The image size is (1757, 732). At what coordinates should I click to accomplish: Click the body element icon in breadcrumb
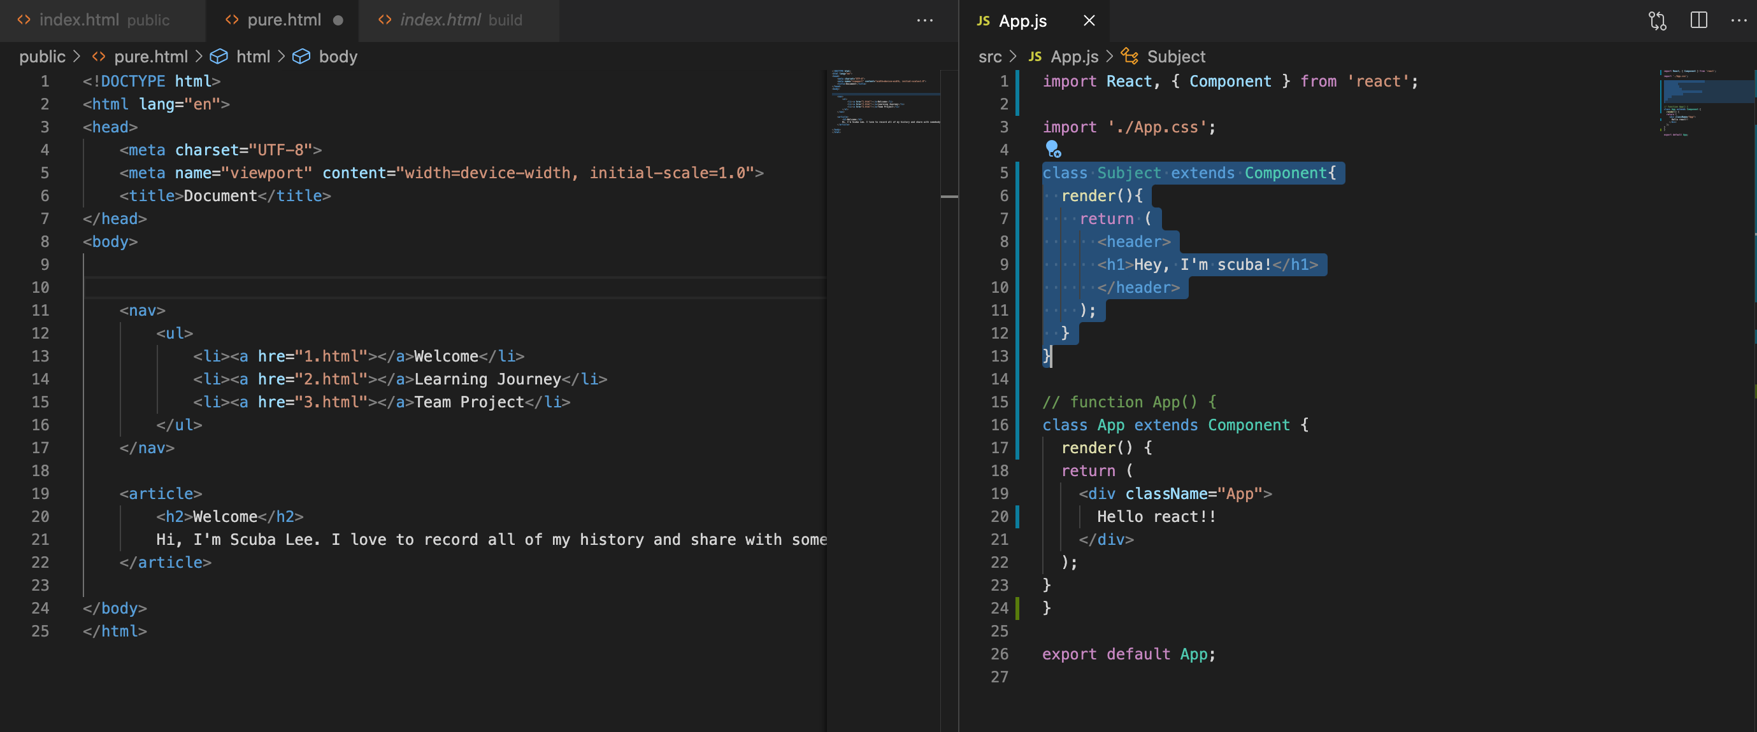(301, 57)
